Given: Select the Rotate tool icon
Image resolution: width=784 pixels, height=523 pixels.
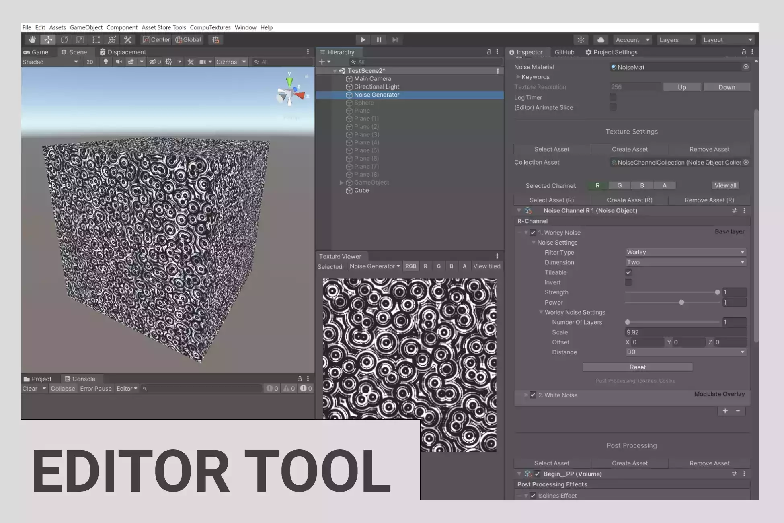Looking at the screenshot, I should [x=64, y=40].
